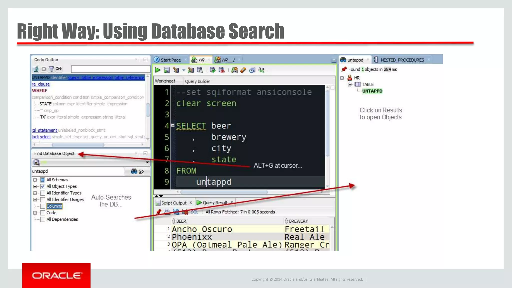Collapse the HR node in search results
512x288 pixels.
(x=342, y=78)
